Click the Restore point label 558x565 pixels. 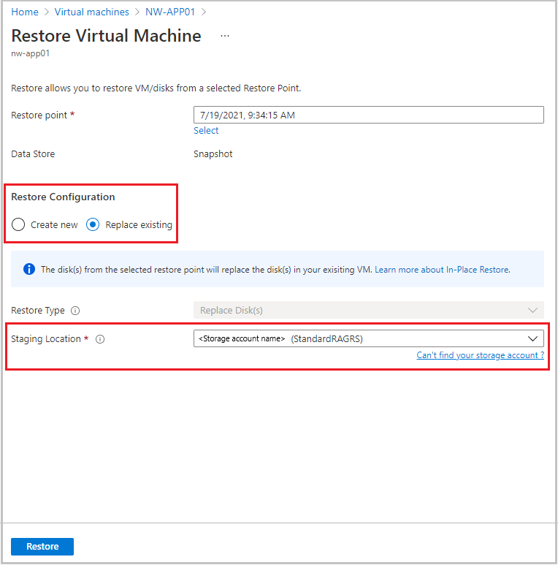click(39, 115)
